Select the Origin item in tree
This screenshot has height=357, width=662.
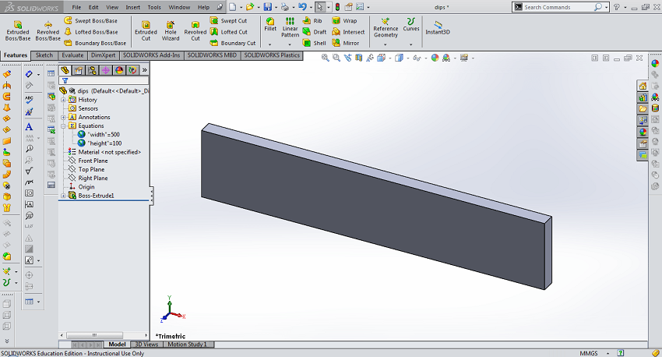pyautogui.click(x=82, y=187)
